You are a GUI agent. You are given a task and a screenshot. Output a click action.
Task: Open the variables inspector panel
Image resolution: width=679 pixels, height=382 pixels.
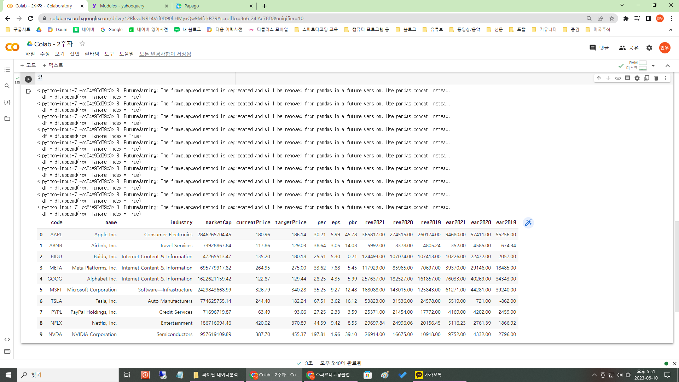(7, 102)
